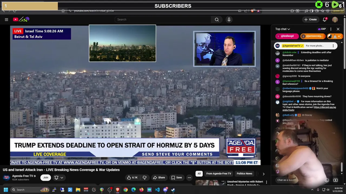Like the video with thumbs up

point(132,178)
